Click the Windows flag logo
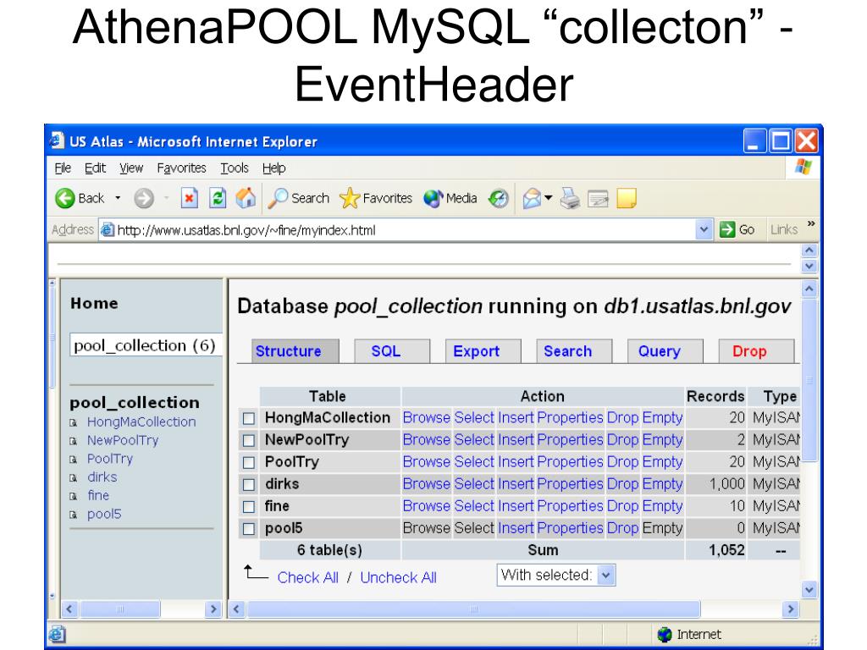The image size is (867, 650). click(x=803, y=167)
